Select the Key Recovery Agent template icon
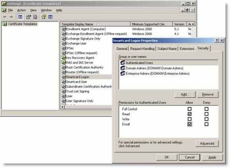This screenshot has width=230, height=168. [x=64, y=58]
